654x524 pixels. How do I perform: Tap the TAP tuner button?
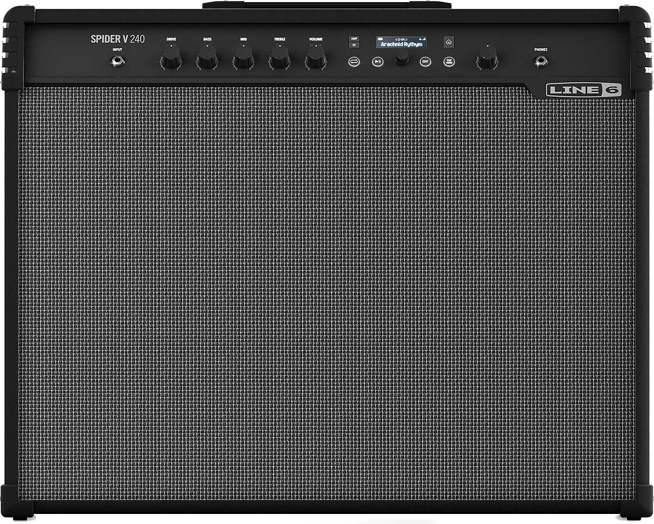[449, 62]
